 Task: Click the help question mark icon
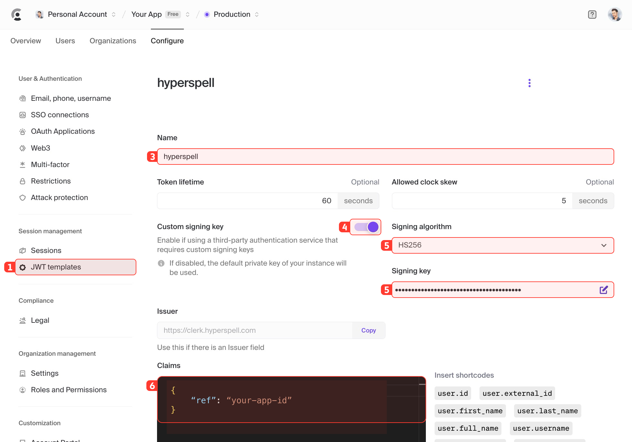592,14
